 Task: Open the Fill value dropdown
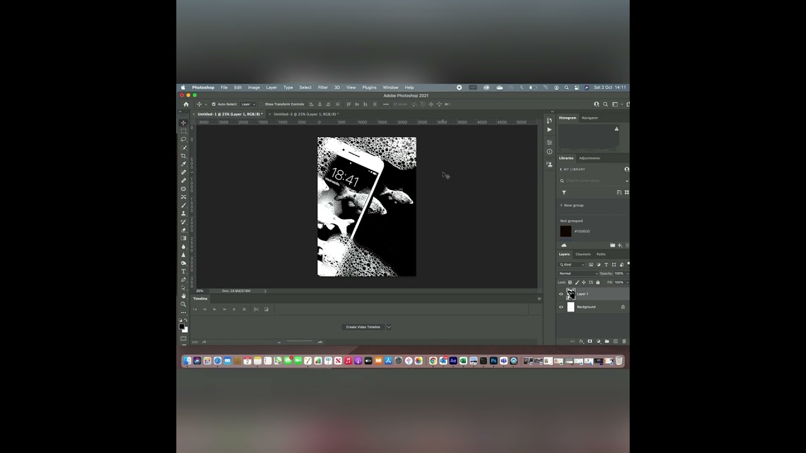[x=627, y=282]
